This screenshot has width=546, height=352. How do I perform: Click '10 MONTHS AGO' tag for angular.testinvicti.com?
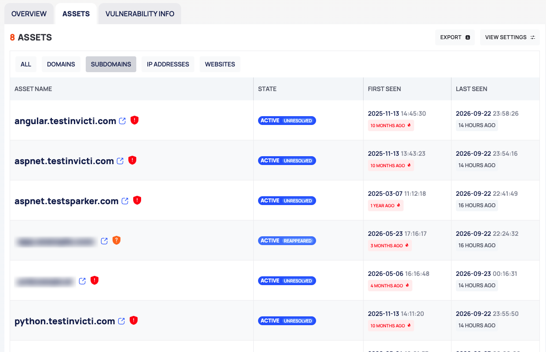(x=391, y=125)
